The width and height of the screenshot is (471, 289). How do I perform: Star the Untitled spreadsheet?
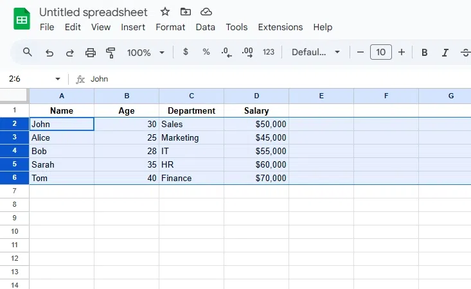tap(165, 12)
